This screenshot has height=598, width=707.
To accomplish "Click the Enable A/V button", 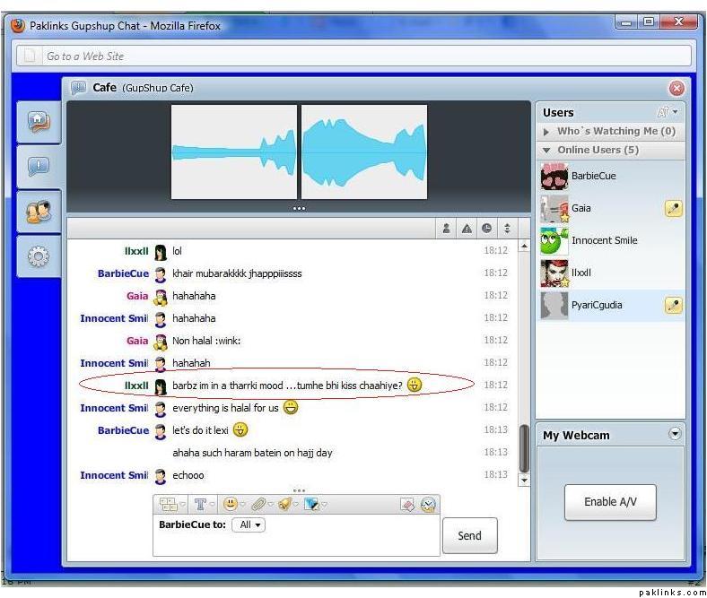I will pyautogui.click(x=610, y=502).
